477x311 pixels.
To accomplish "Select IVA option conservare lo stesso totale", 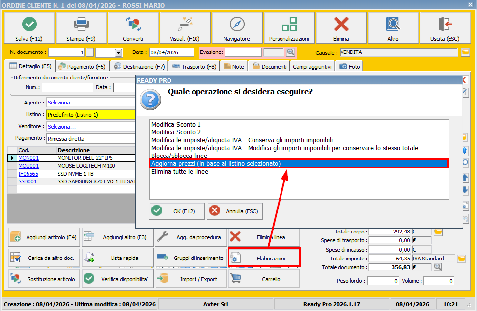I will (x=299, y=148).
